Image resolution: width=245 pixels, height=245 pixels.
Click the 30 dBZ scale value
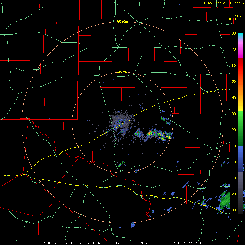click(x=234, y=114)
